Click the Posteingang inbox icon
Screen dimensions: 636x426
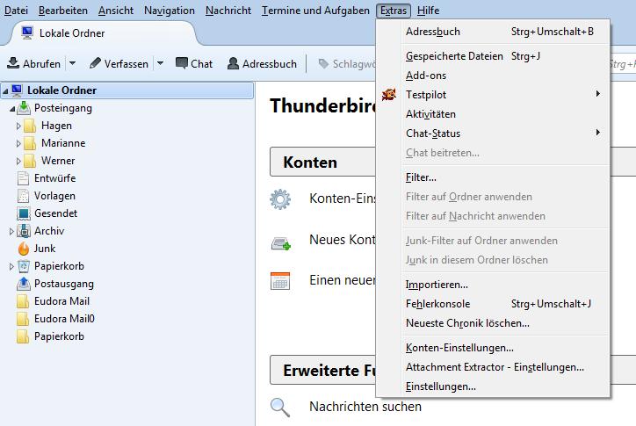coord(24,108)
